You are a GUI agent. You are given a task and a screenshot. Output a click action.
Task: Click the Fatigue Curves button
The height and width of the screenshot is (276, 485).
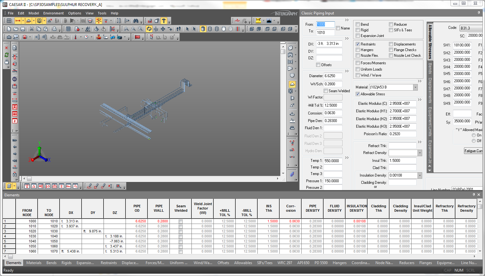tap(473, 151)
